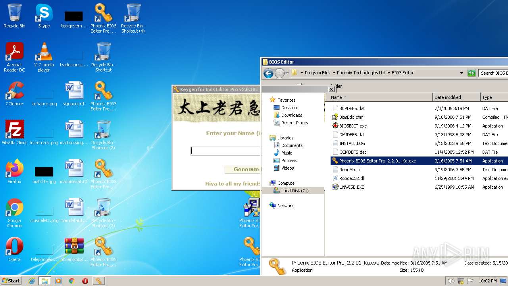Open the Keygen taskbar button
The height and width of the screenshot is (286, 508).
pos(98,281)
